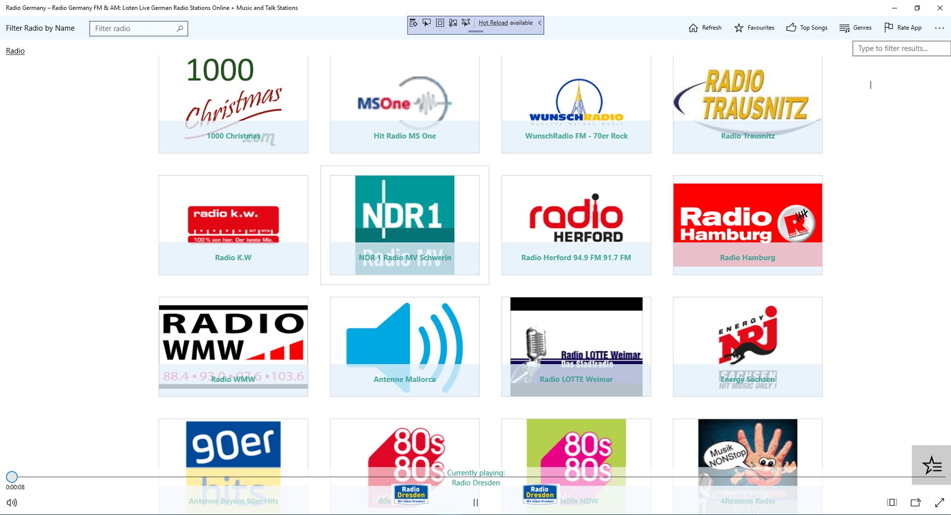Enable the Select Element cursor tool
Image resolution: width=951 pixels, height=515 pixels.
(426, 23)
